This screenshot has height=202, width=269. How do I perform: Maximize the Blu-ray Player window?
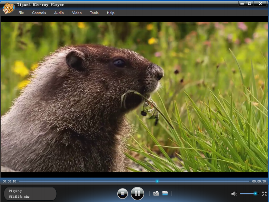[249, 3]
